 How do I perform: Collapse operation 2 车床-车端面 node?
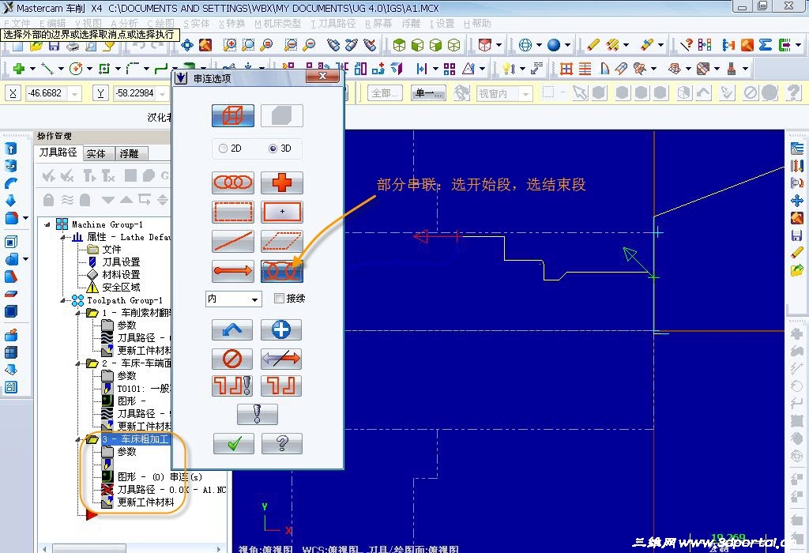coord(78,363)
